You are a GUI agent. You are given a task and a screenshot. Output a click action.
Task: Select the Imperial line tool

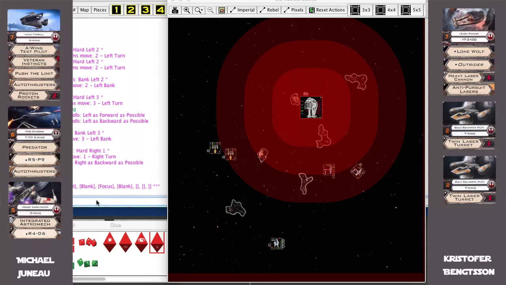(x=242, y=10)
